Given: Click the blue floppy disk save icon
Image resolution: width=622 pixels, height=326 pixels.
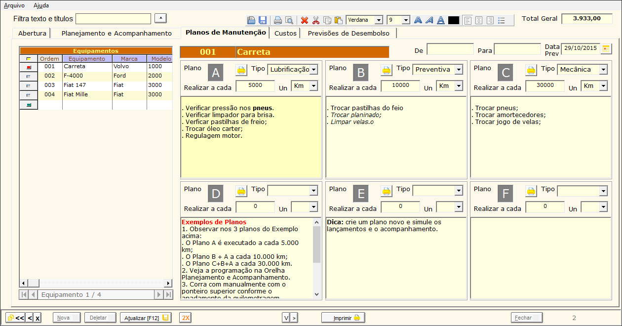Looking at the screenshot, I should tap(263, 20).
